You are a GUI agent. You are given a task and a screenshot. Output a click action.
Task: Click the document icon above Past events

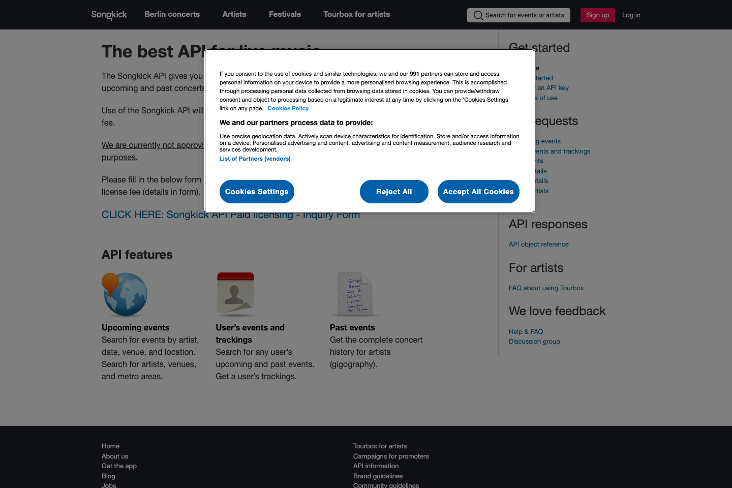click(x=355, y=294)
